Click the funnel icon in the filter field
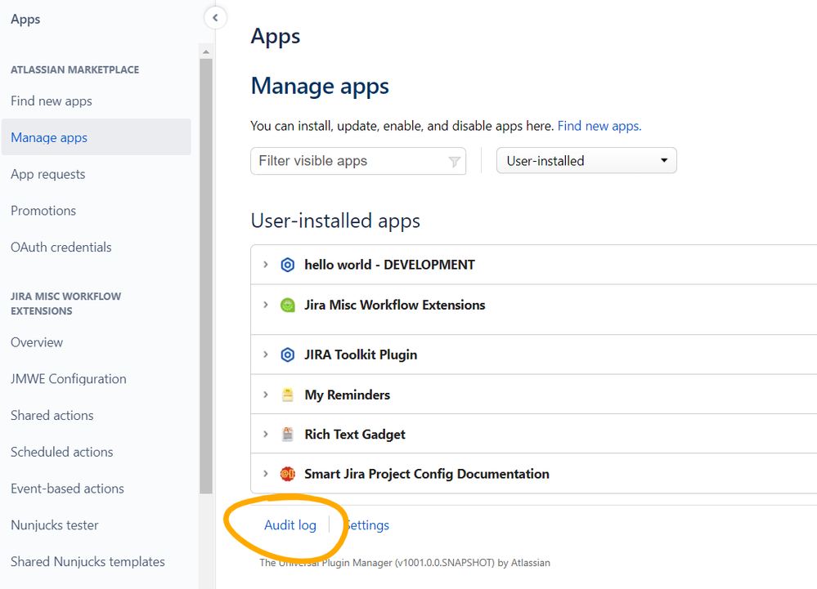The height and width of the screenshot is (589, 817). tap(454, 161)
